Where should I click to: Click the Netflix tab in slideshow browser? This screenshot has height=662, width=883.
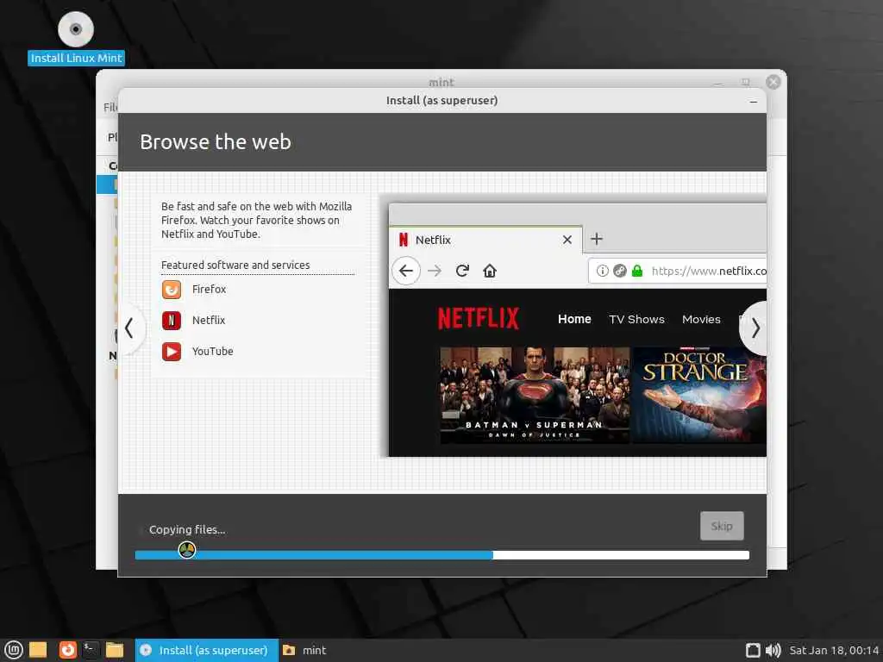click(485, 240)
